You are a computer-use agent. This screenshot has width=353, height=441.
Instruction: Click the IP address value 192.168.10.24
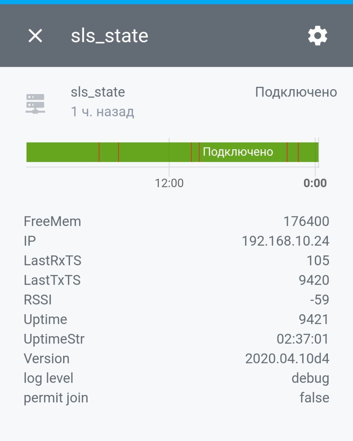(x=285, y=241)
